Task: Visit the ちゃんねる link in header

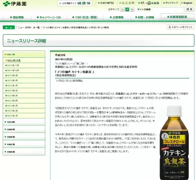Action: (x=148, y=3)
